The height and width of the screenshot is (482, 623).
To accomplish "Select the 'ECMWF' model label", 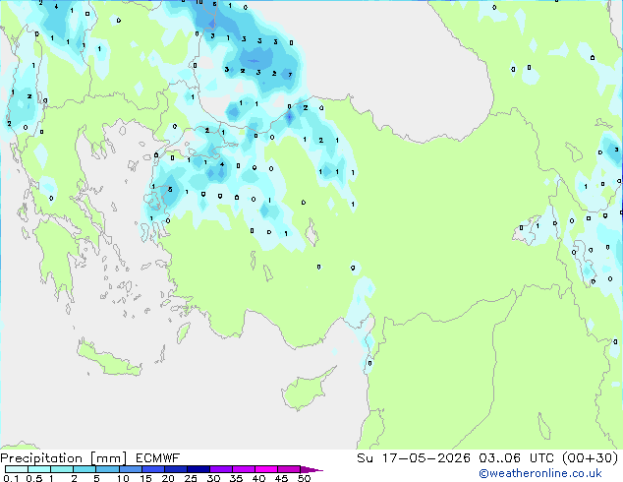I will pyautogui.click(x=158, y=458).
